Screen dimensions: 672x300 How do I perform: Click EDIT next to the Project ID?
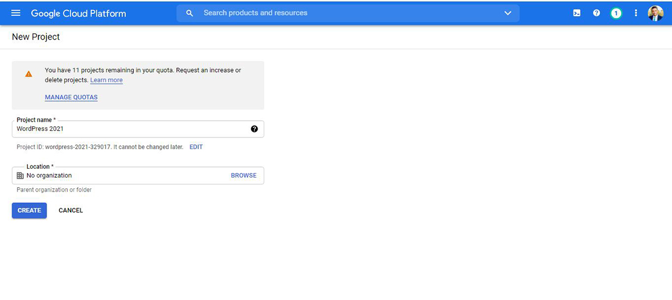(x=196, y=147)
